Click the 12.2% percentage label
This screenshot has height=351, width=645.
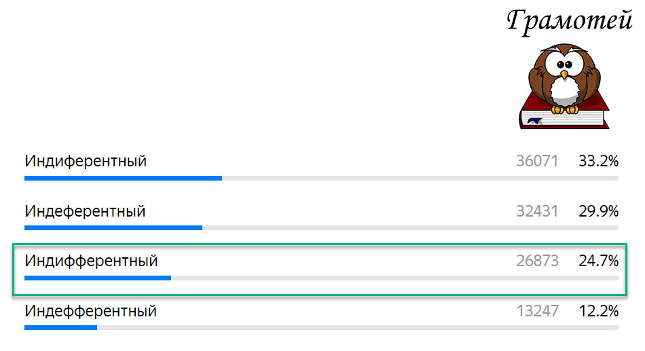pyautogui.click(x=599, y=311)
